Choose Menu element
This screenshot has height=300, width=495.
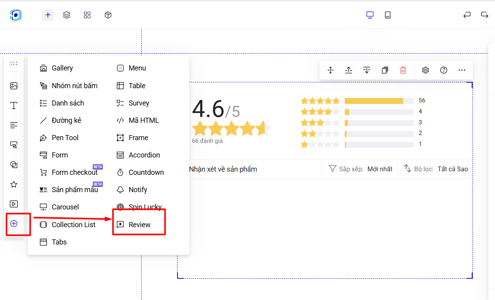(131, 68)
